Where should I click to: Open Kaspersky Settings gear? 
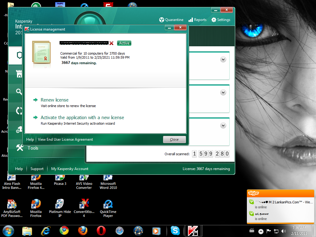point(221,20)
